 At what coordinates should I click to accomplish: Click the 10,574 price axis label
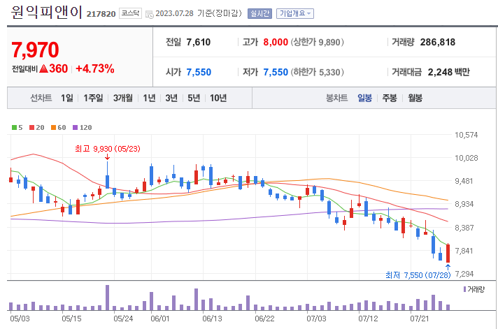pyautogui.click(x=466, y=135)
